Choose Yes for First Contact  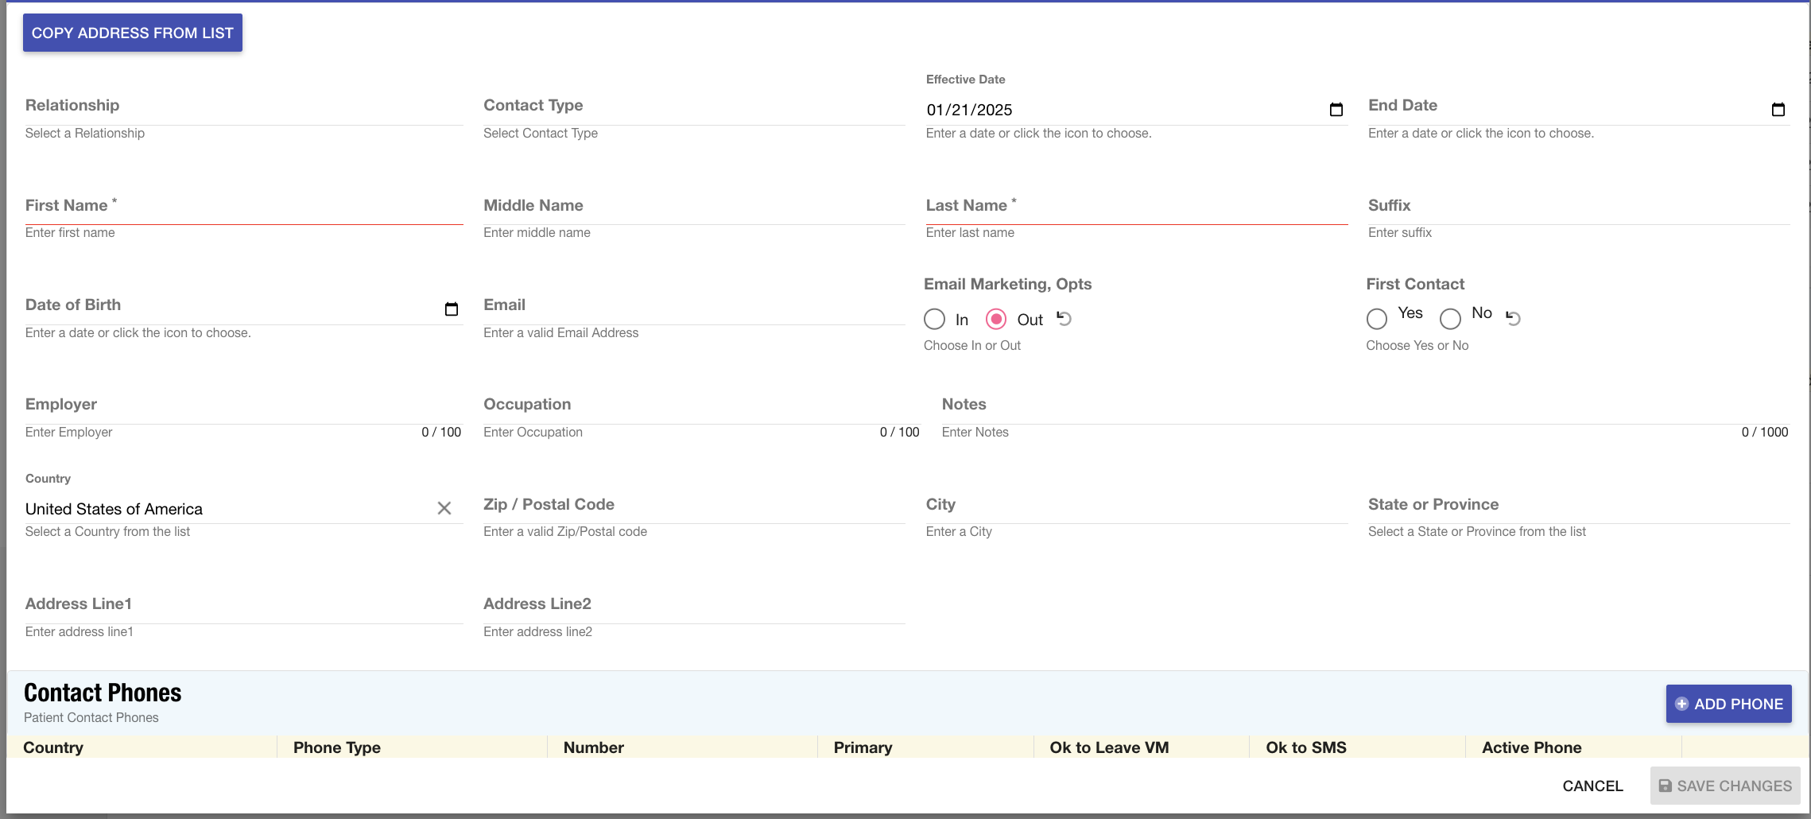[x=1377, y=319]
